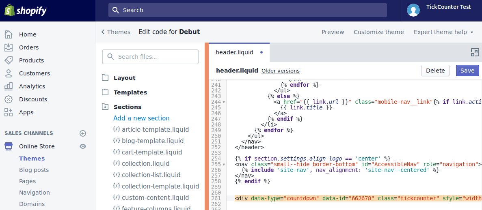Open the Analytics dashboard
Screen dimensions: 482x210
pyautogui.click(x=32, y=86)
